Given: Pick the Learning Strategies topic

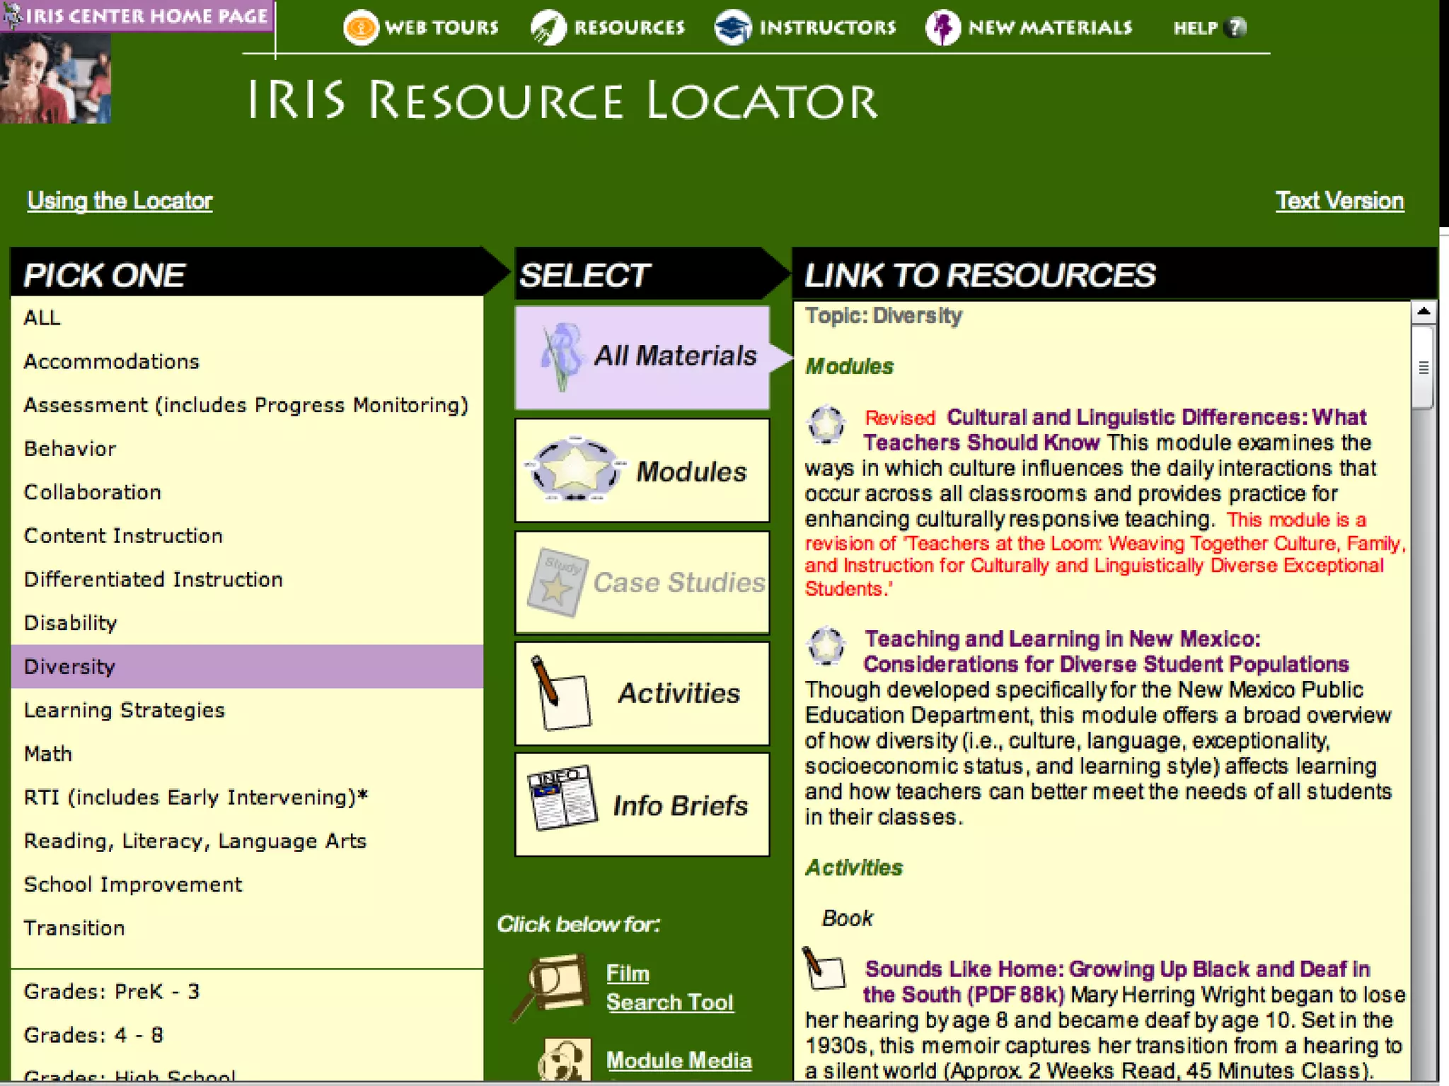Looking at the screenshot, I should pos(125,711).
